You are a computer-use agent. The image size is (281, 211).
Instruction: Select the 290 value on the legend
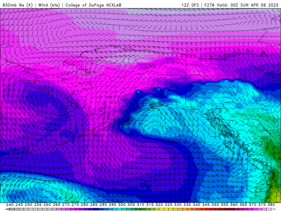(103, 205)
